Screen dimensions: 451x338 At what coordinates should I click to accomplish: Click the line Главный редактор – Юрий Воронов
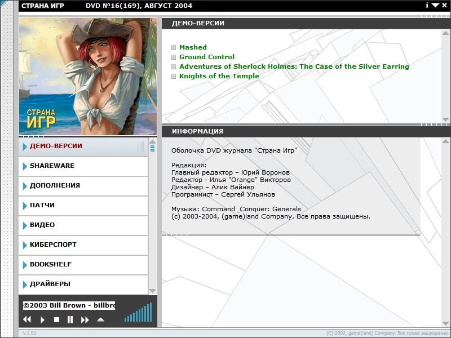[231, 172]
